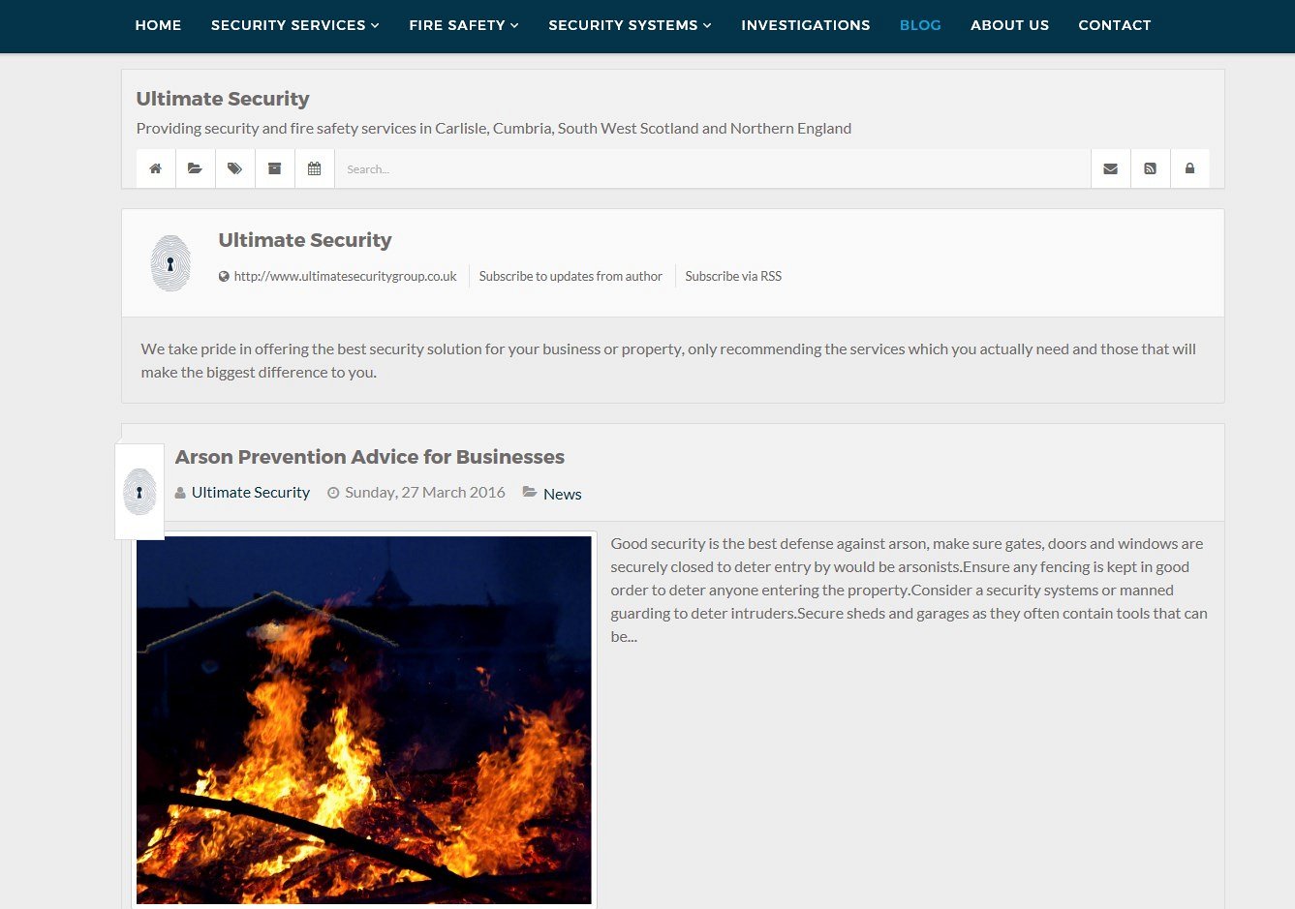Click the envelope subscribe icon
The image size is (1295, 909).
click(x=1110, y=168)
